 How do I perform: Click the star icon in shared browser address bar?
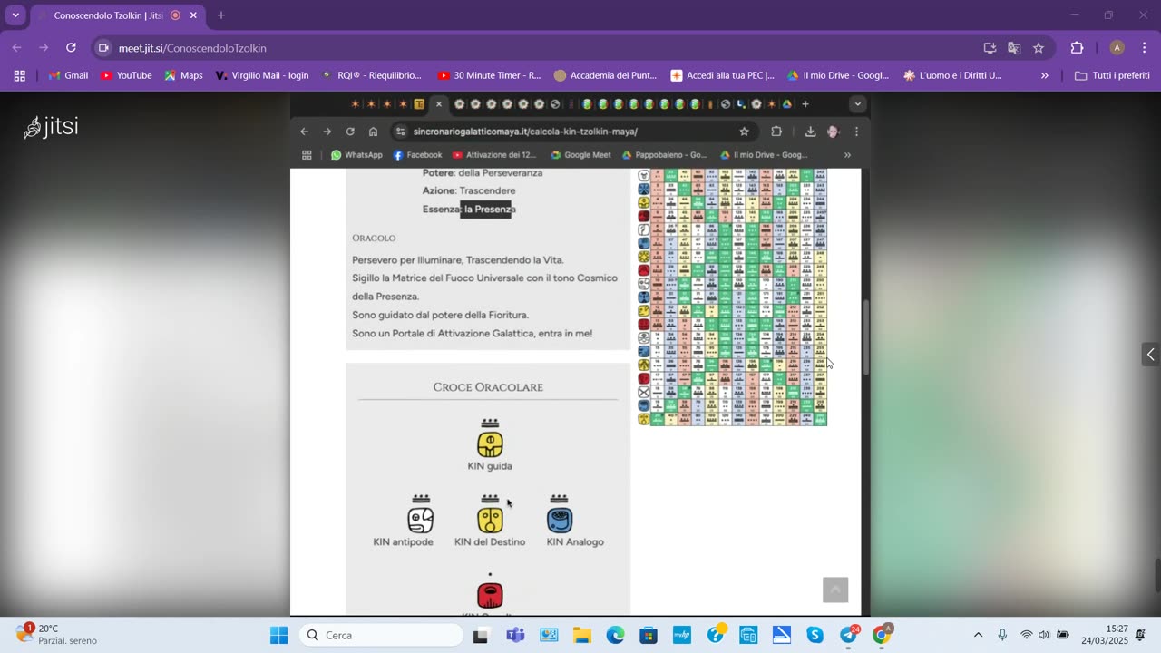(x=745, y=132)
